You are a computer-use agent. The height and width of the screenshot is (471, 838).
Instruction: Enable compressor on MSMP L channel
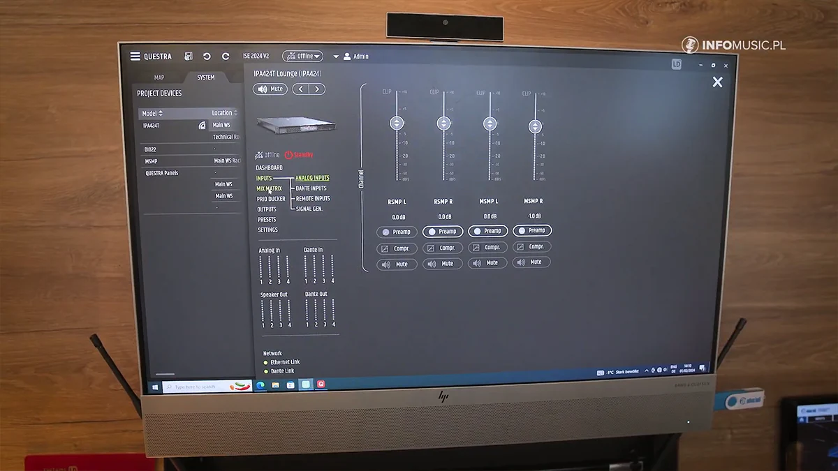487,247
